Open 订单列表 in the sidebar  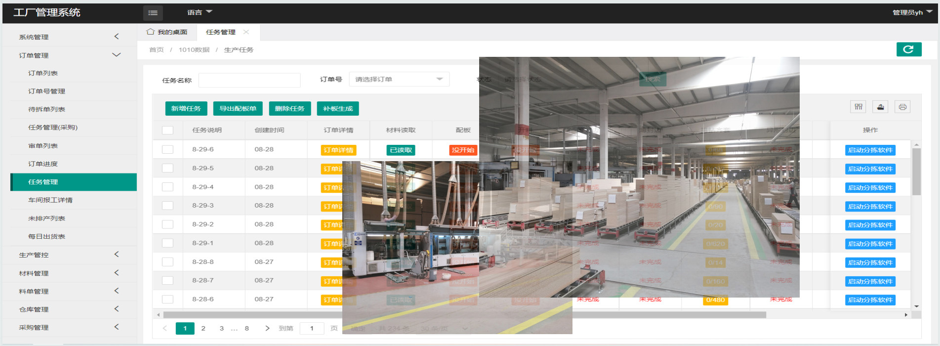click(74, 73)
